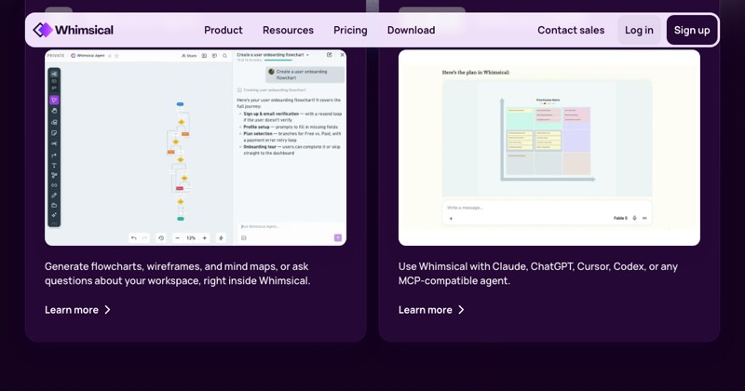Select the purple cursor tool in the editor preview
This screenshot has height=391, width=745.
[x=54, y=100]
